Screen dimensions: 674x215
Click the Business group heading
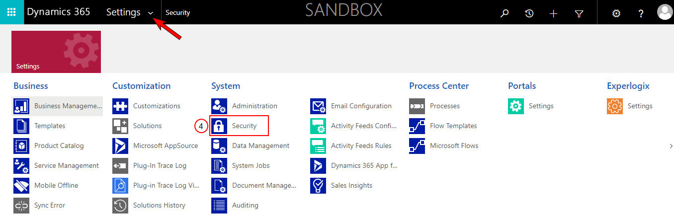tap(31, 86)
